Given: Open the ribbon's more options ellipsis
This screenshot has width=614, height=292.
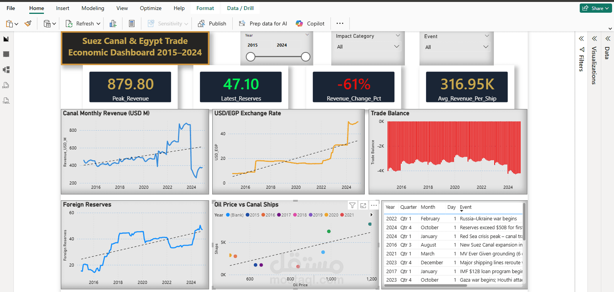Looking at the screenshot, I should 340,23.
